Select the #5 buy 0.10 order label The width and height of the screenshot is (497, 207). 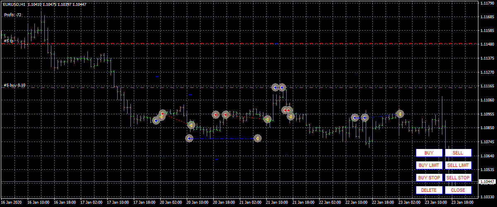coord(14,85)
